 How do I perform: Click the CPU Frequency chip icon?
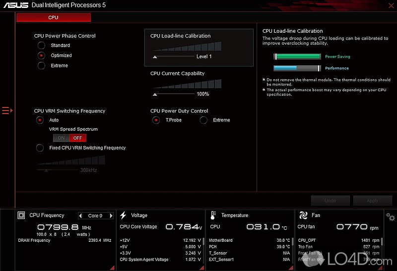pyautogui.click(x=21, y=215)
